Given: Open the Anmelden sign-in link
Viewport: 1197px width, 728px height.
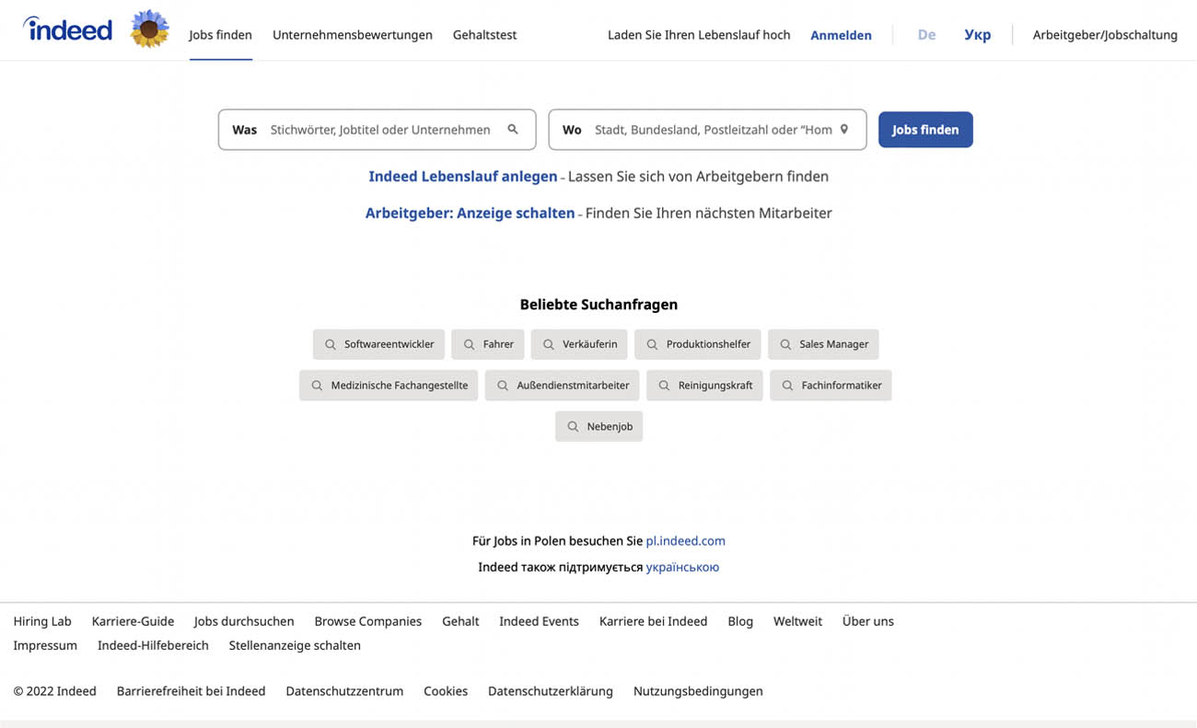Looking at the screenshot, I should [841, 34].
